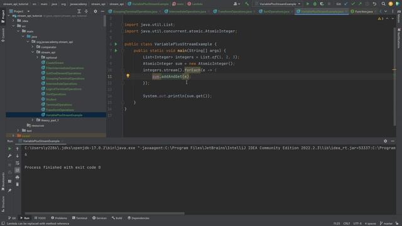Click UTF-8 encoding in status bar
The height and width of the screenshot is (226, 402).
pyautogui.click(x=357, y=223)
